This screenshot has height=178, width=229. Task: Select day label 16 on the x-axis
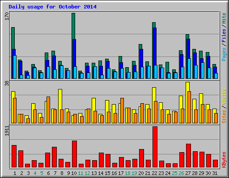coord(114,173)
